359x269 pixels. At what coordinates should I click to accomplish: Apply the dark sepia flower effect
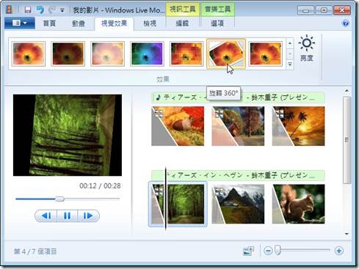68,54
